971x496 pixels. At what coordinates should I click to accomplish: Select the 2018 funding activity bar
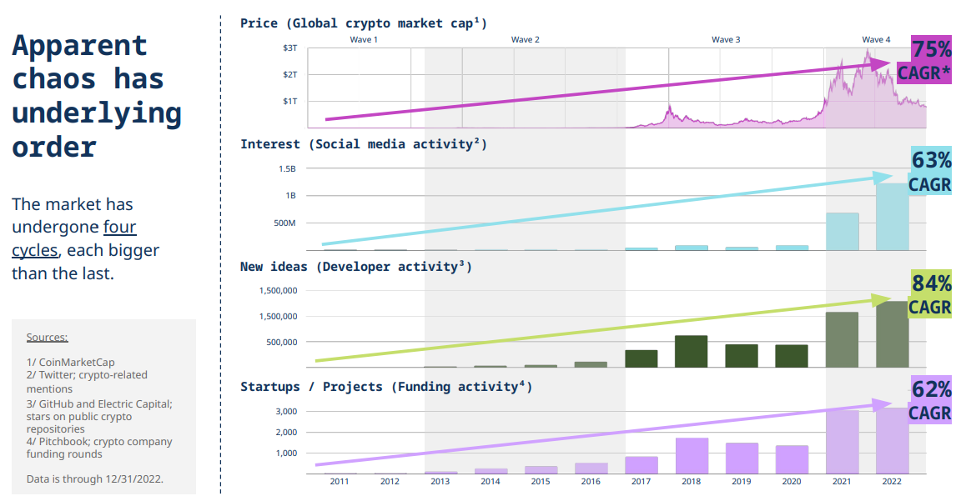point(691,456)
